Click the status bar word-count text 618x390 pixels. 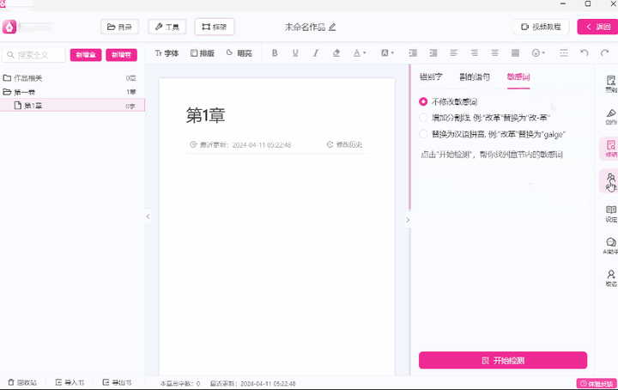[180, 383]
